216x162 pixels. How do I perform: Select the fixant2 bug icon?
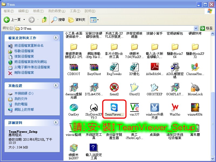[114, 87]
